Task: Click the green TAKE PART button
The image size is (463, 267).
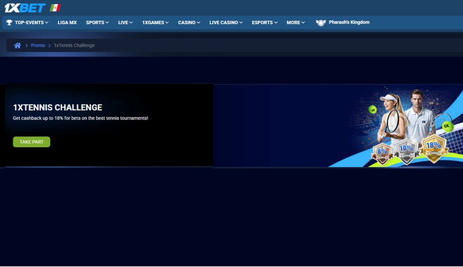Action: coord(31,142)
